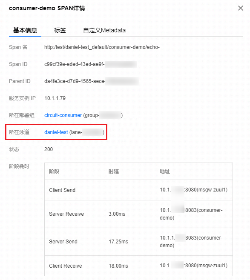Screen dimensions: 250x280
Task: Click the Client Receive row
Action: click(x=138, y=266)
